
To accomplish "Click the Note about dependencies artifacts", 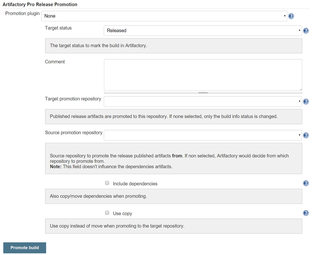I will 111,166.
